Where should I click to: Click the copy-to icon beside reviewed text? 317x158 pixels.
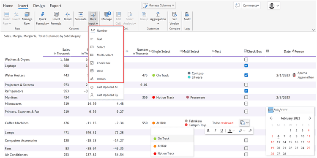pos(243,123)
